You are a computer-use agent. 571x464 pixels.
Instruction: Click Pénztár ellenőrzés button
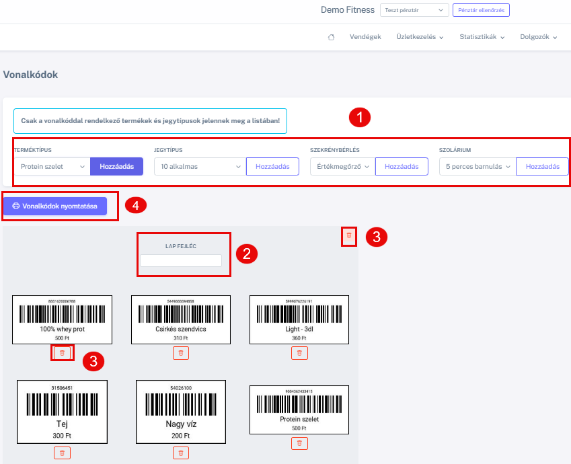tap(481, 10)
